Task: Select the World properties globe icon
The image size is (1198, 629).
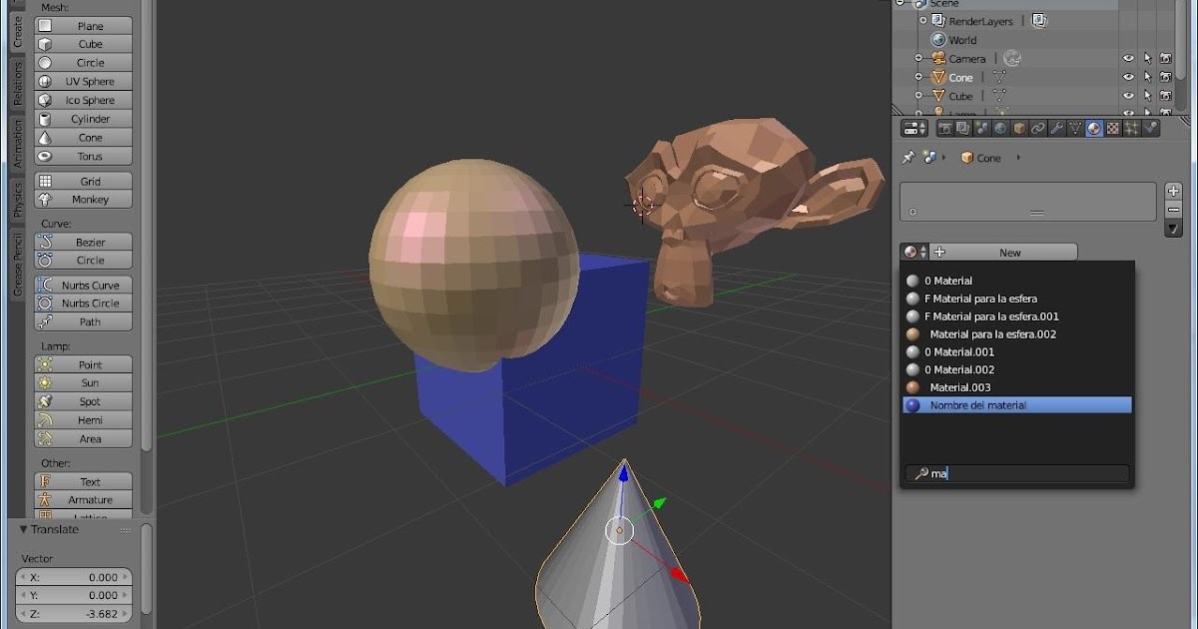Action: tap(1002, 128)
